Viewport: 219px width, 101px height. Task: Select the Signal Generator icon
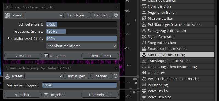click(144, 37)
